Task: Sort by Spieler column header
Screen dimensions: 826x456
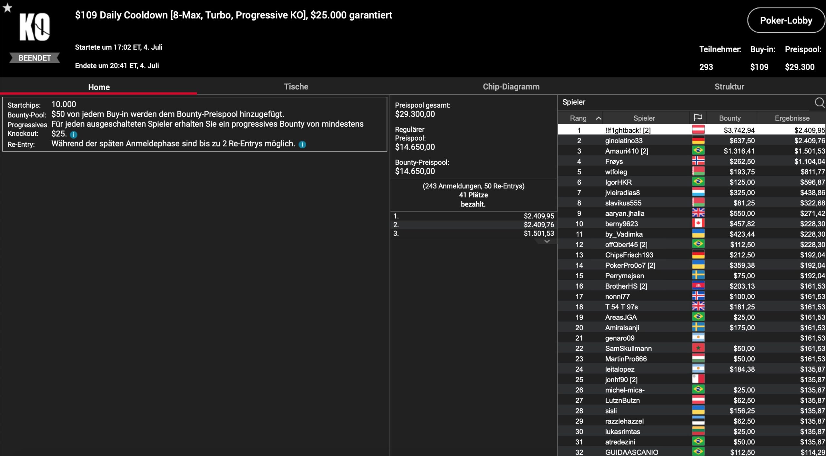Action: point(644,118)
